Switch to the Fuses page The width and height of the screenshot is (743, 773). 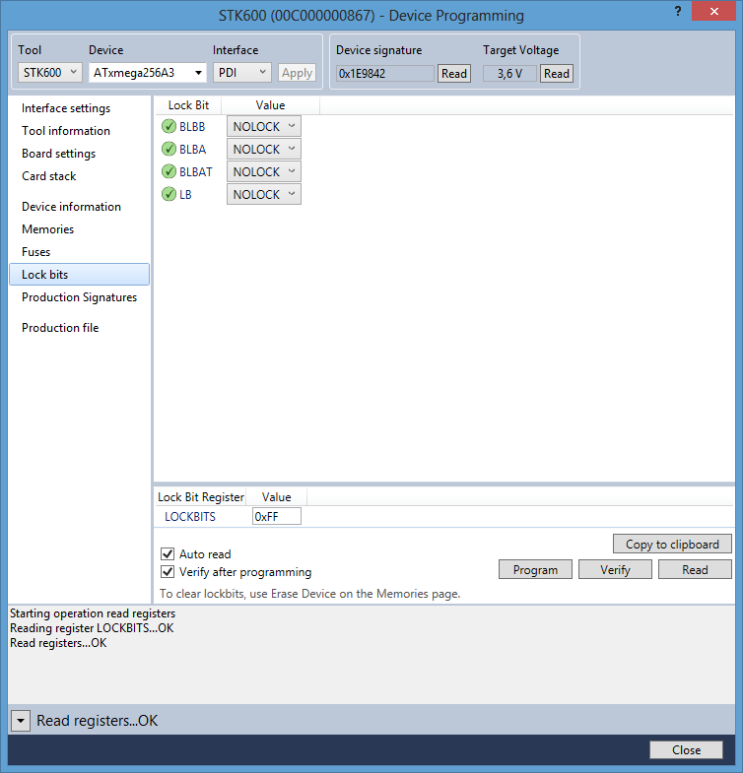pyautogui.click(x=36, y=252)
